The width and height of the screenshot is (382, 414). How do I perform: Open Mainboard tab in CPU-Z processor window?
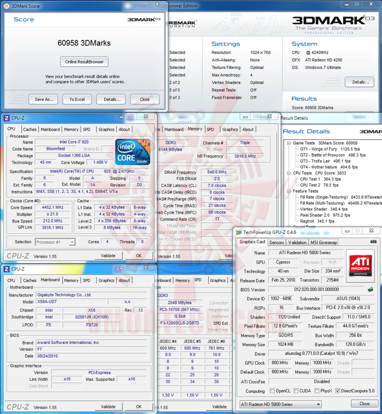pyautogui.click(x=50, y=129)
